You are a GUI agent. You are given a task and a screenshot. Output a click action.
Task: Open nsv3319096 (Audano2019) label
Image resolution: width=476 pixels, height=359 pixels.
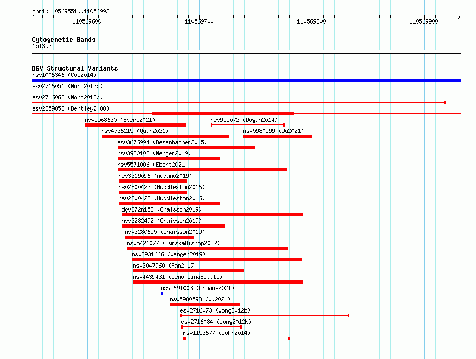155,176
